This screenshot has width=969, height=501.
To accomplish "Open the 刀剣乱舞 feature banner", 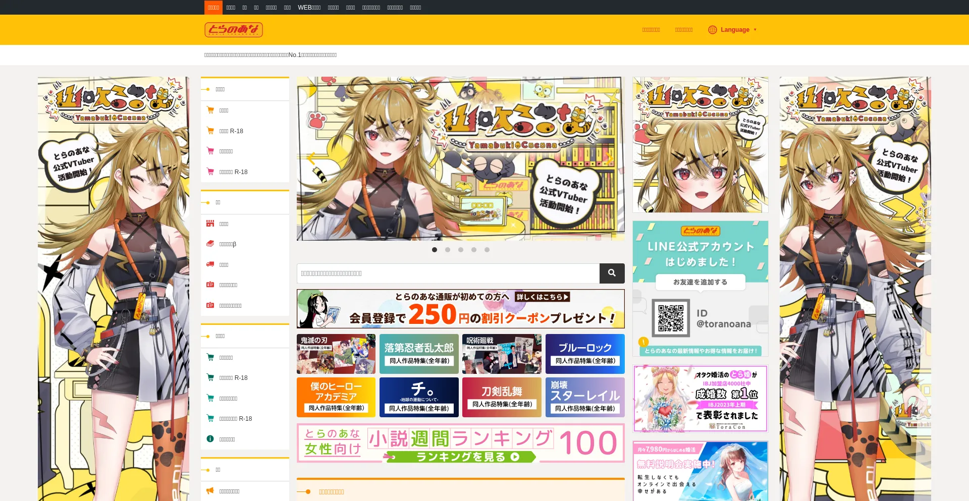I will [502, 397].
